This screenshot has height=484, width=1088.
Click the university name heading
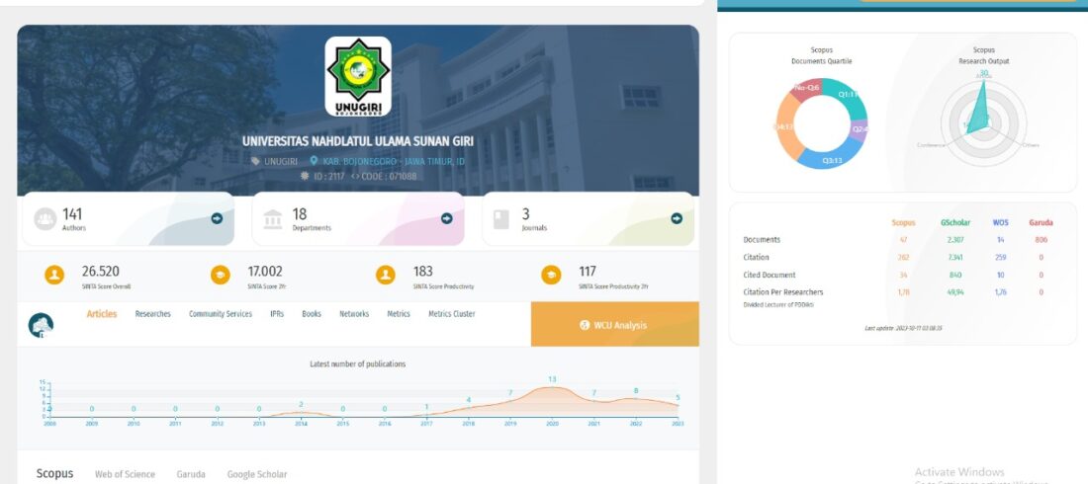358,141
